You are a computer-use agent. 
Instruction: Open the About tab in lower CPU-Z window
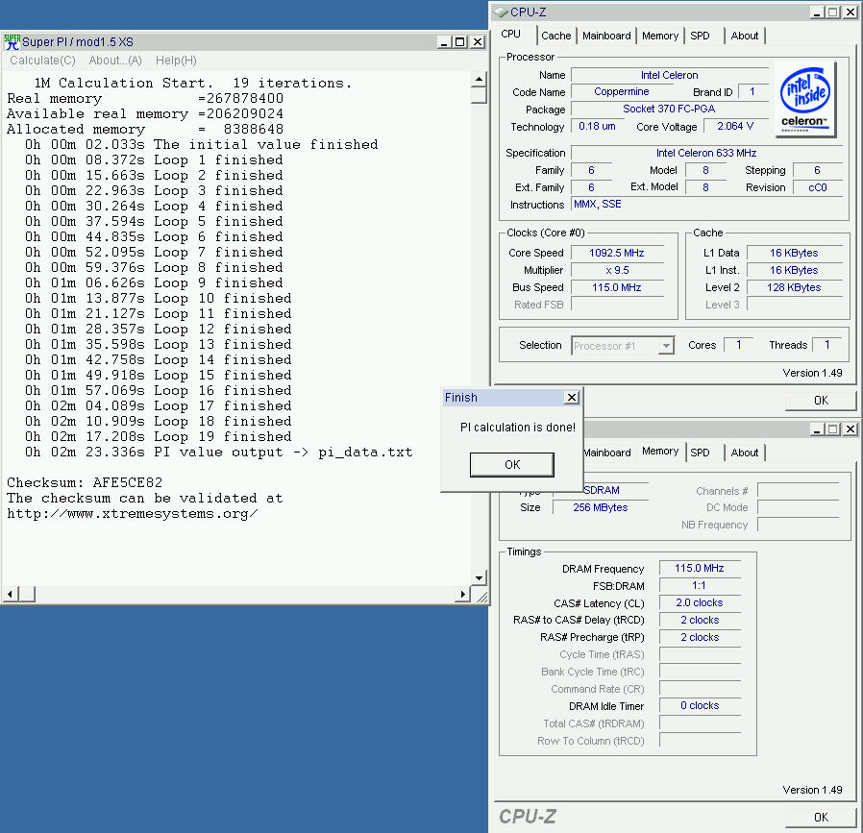745,453
